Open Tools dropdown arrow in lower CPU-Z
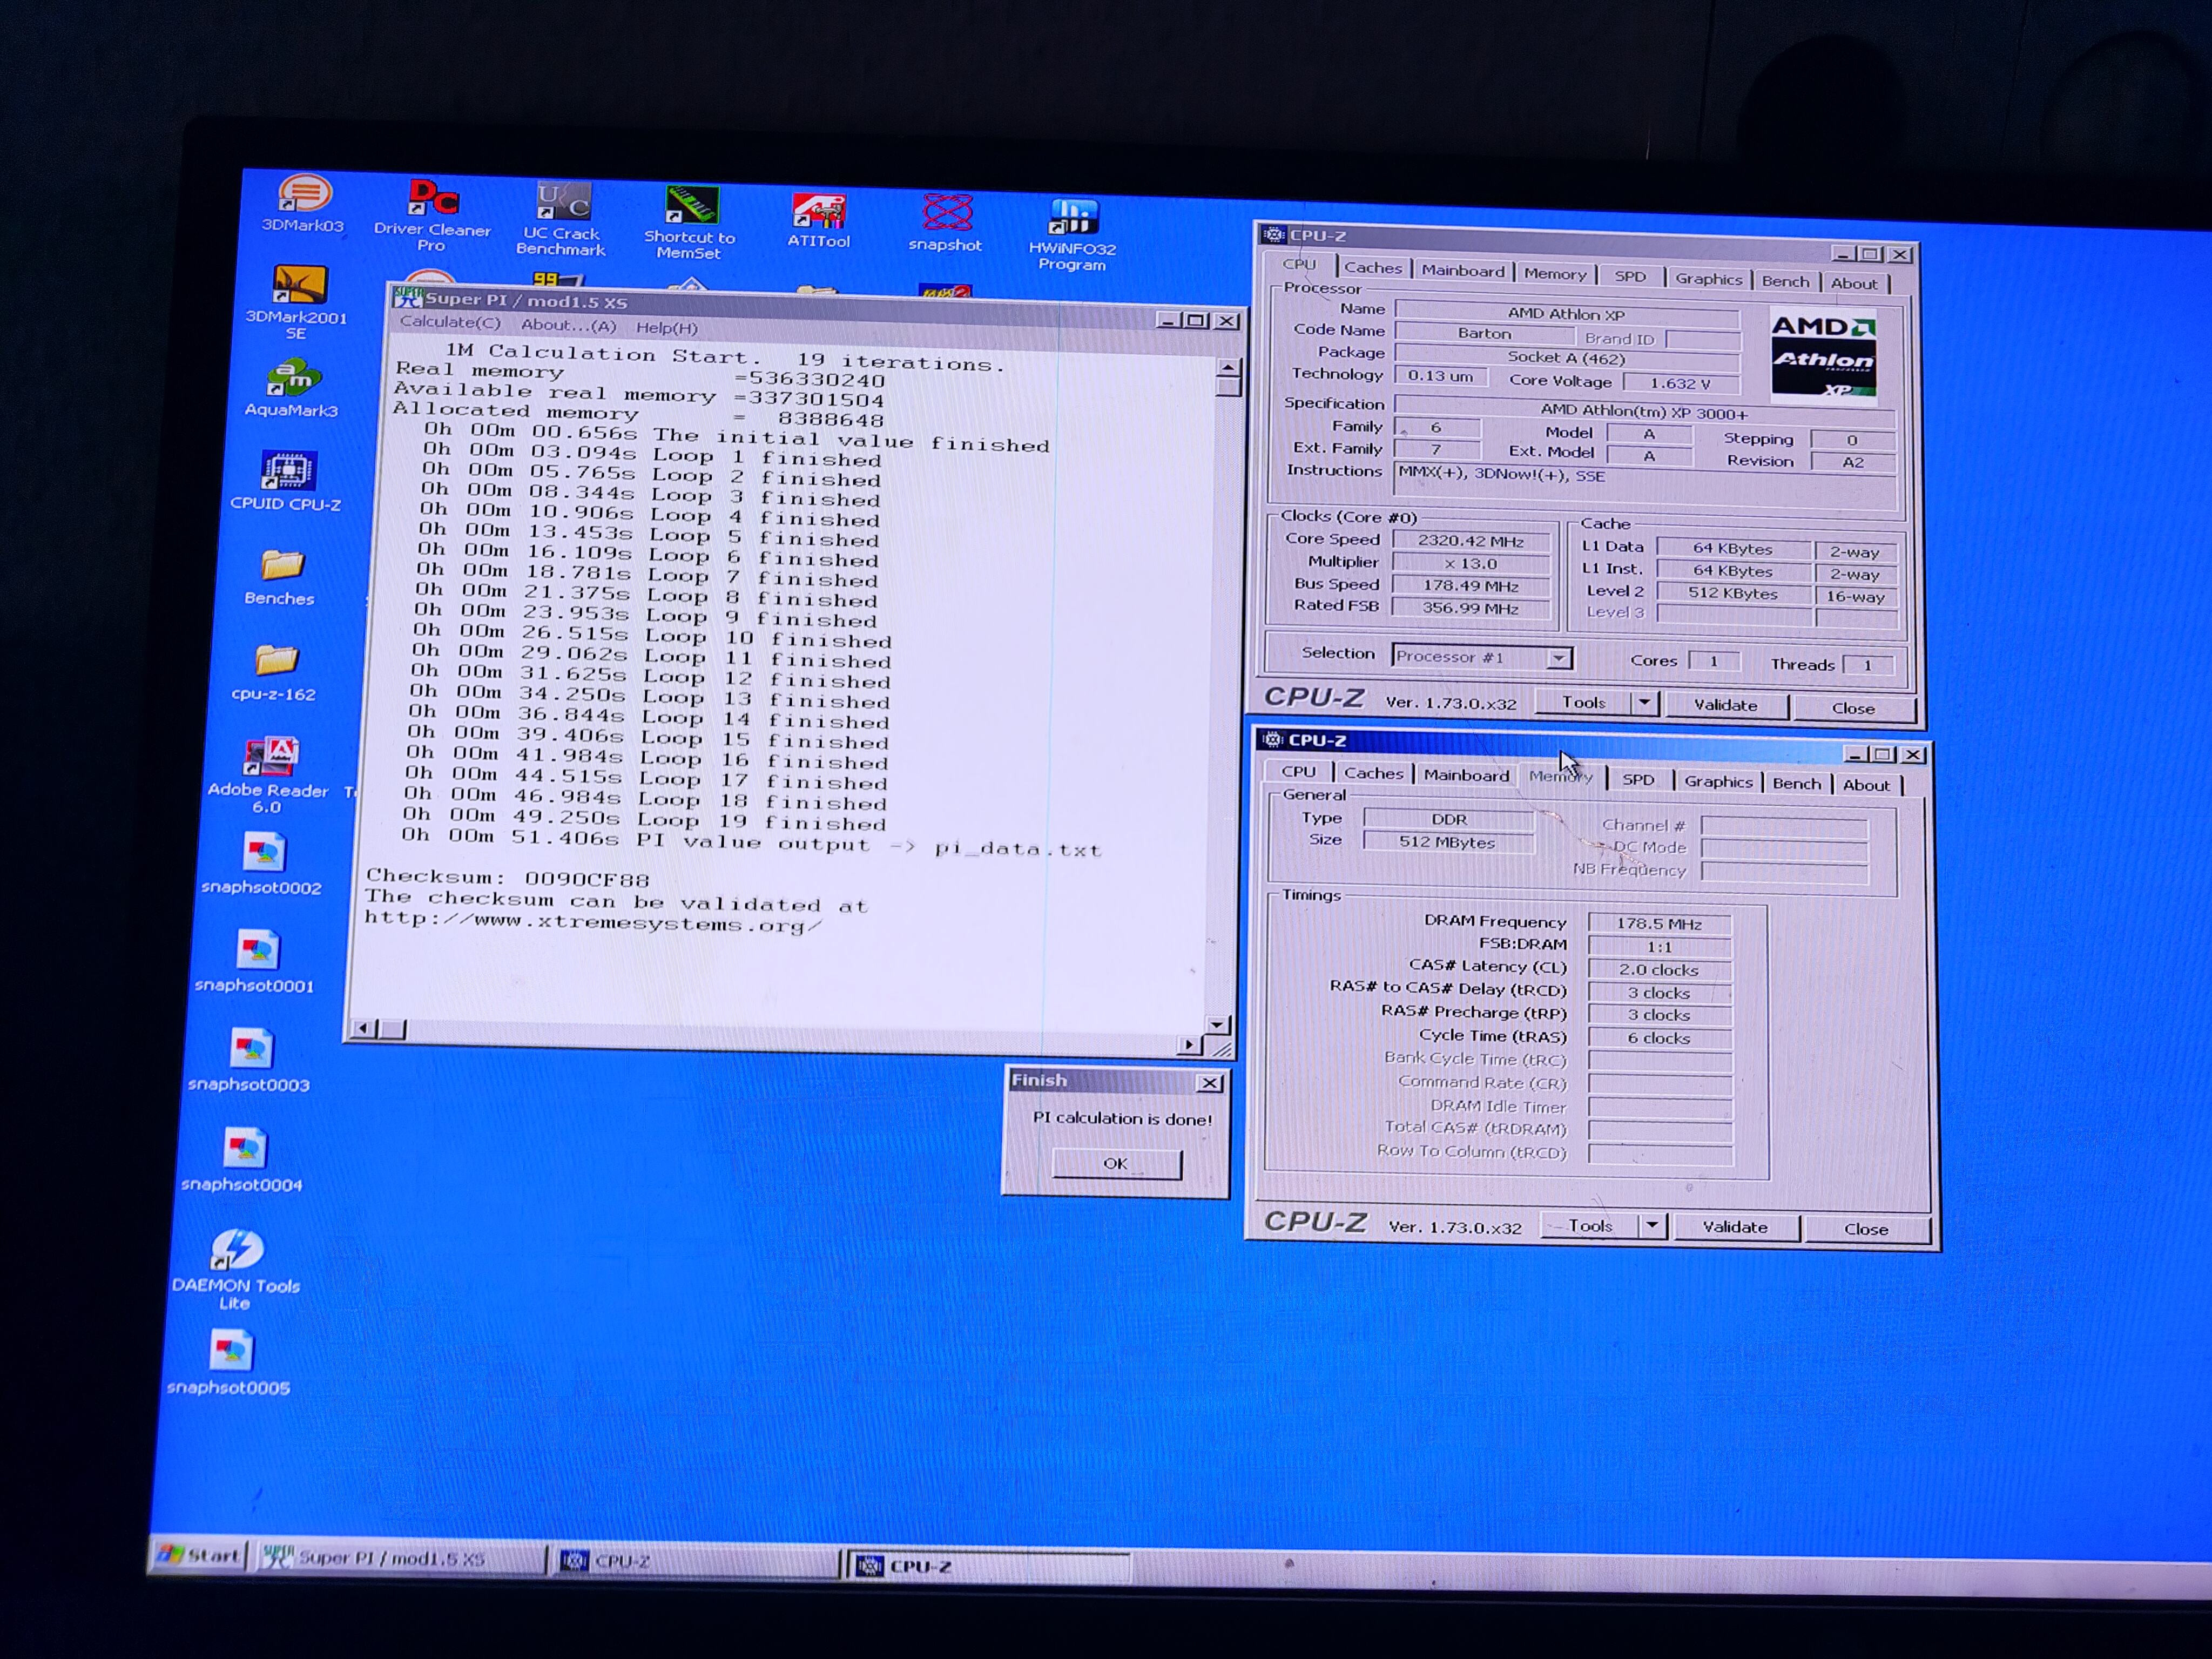This screenshot has height=1659, width=2212. pos(1652,1226)
